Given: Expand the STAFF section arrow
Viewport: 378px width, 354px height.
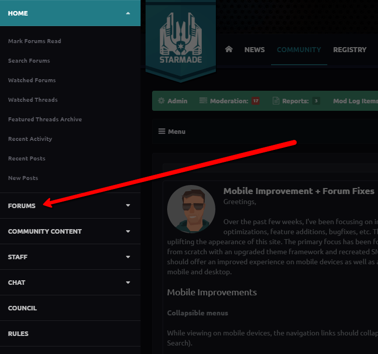Looking at the screenshot, I should (128, 257).
